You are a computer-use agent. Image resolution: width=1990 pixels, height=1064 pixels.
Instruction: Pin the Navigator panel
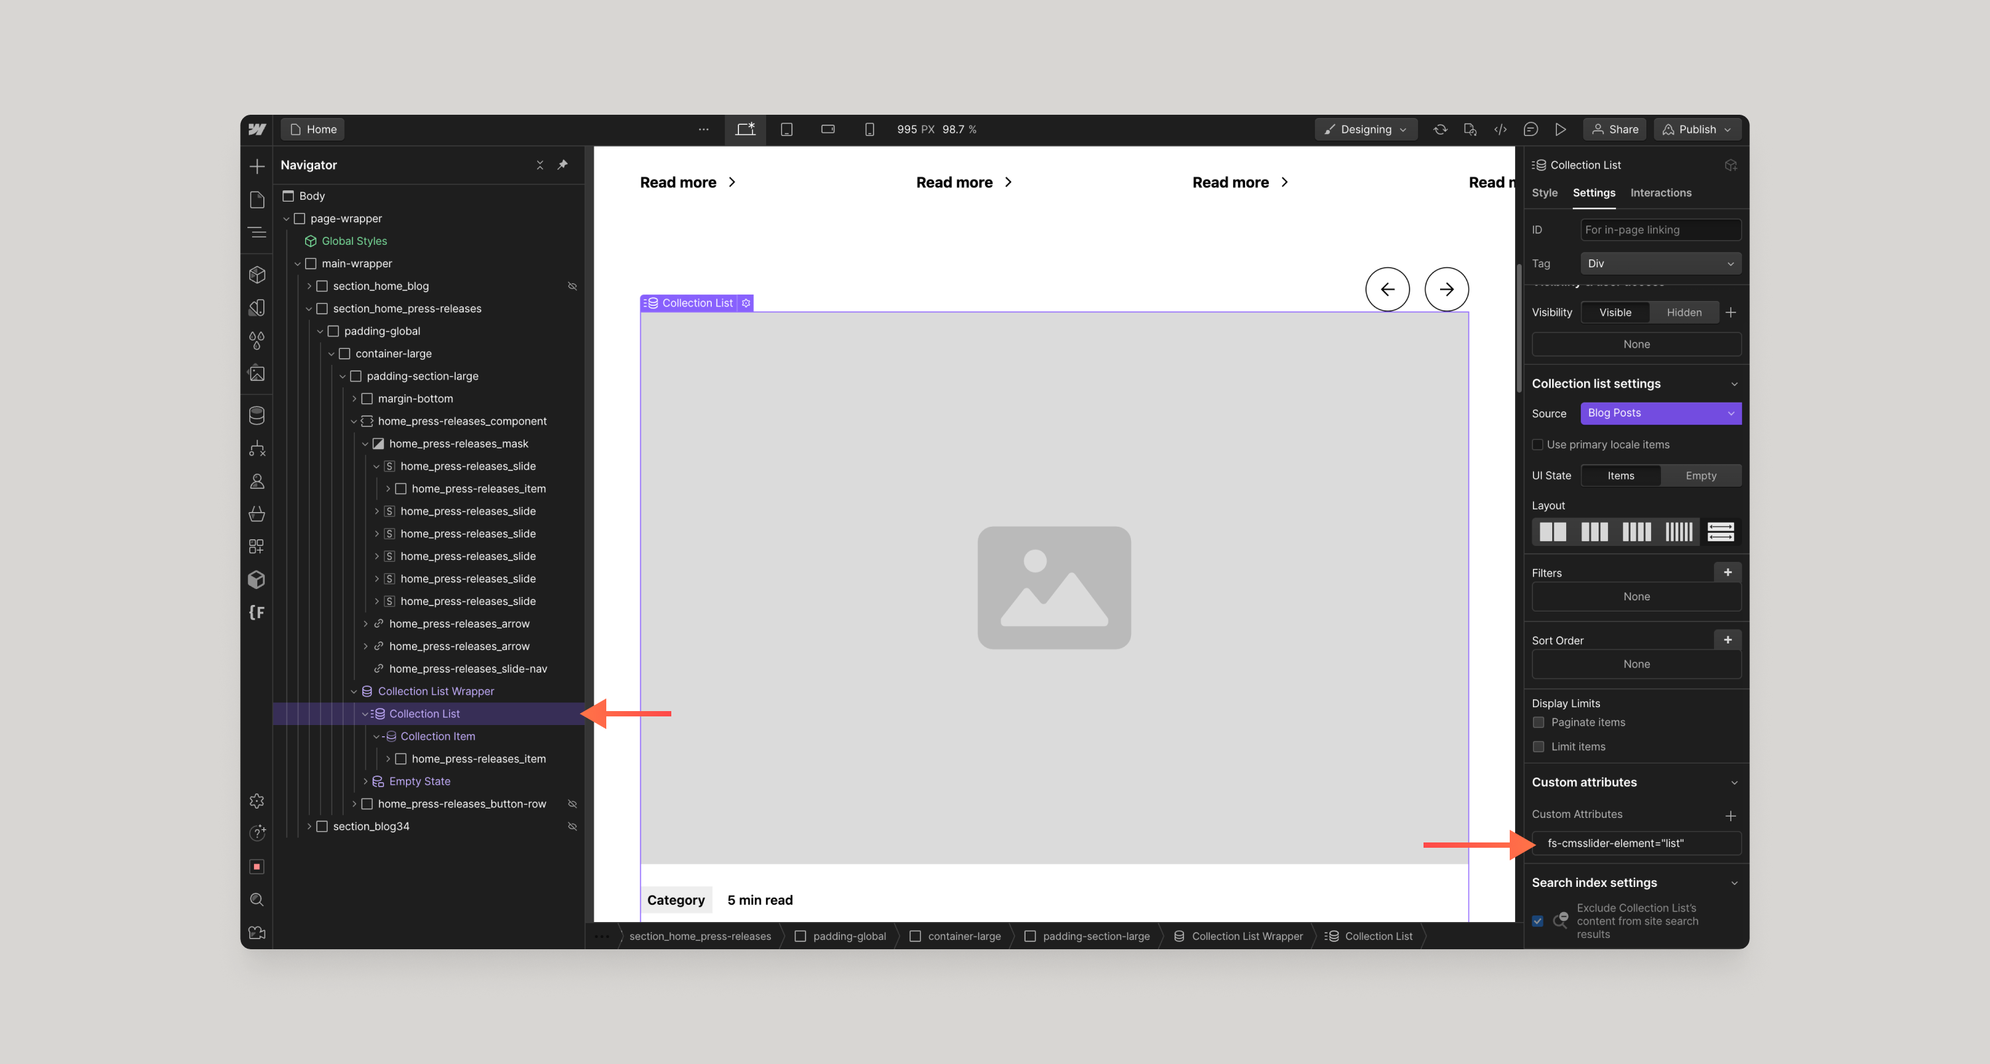coord(563,165)
